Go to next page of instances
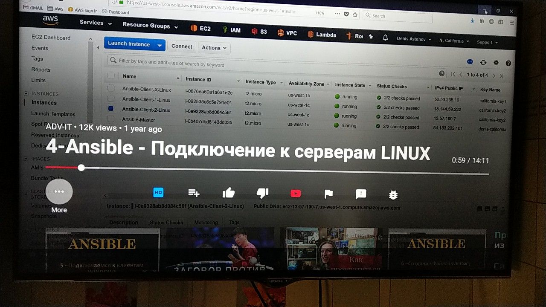Screen dimensions: 546x307 [494, 75]
